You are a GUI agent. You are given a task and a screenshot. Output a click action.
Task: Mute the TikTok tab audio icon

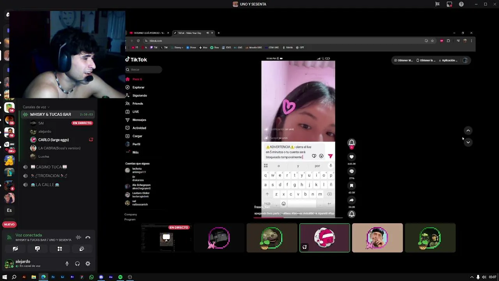(x=207, y=33)
